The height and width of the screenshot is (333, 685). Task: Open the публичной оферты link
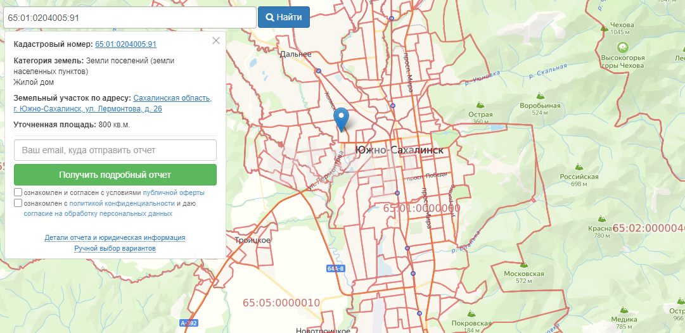point(173,192)
